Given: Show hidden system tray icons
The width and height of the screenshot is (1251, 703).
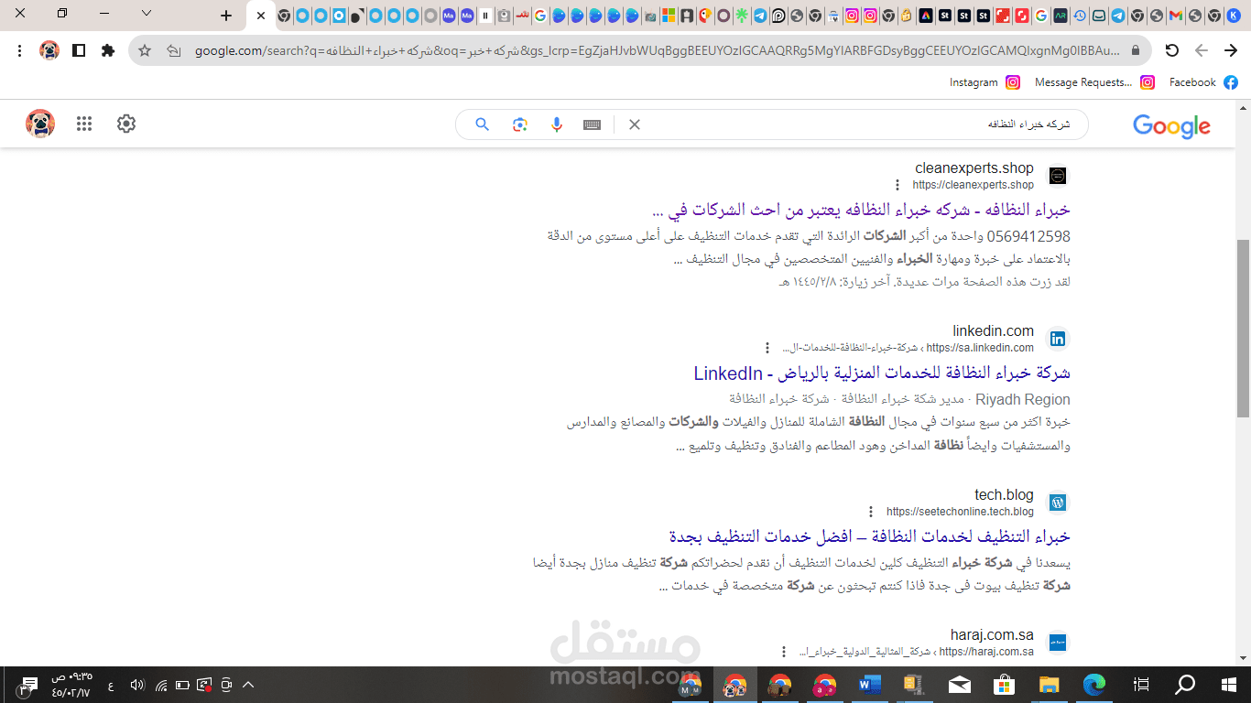Looking at the screenshot, I should pyautogui.click(x=248, y=685).
